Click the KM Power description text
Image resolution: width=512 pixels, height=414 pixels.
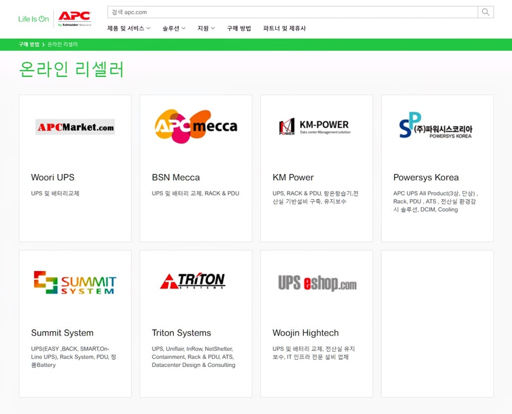(x=315, y=198)
